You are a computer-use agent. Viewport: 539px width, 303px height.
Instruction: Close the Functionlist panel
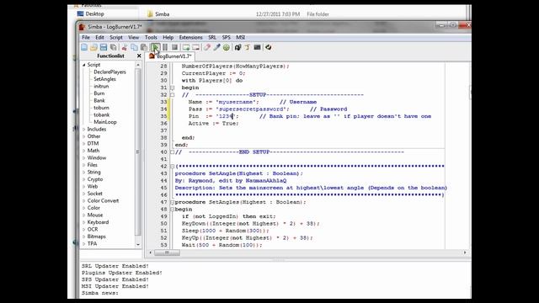point(139,56)
